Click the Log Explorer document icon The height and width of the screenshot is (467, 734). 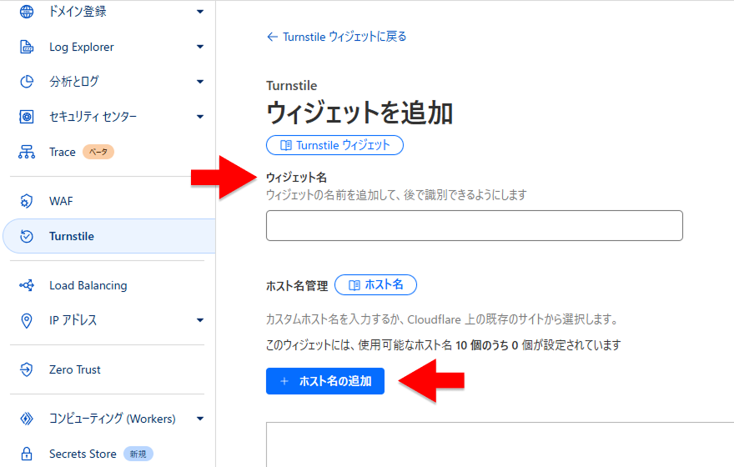click(27, 47)
